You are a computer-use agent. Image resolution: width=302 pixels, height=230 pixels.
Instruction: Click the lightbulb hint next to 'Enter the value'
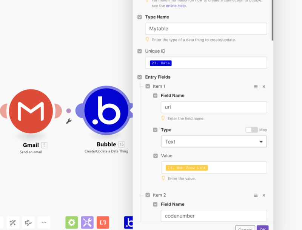(x=163, y=178)
